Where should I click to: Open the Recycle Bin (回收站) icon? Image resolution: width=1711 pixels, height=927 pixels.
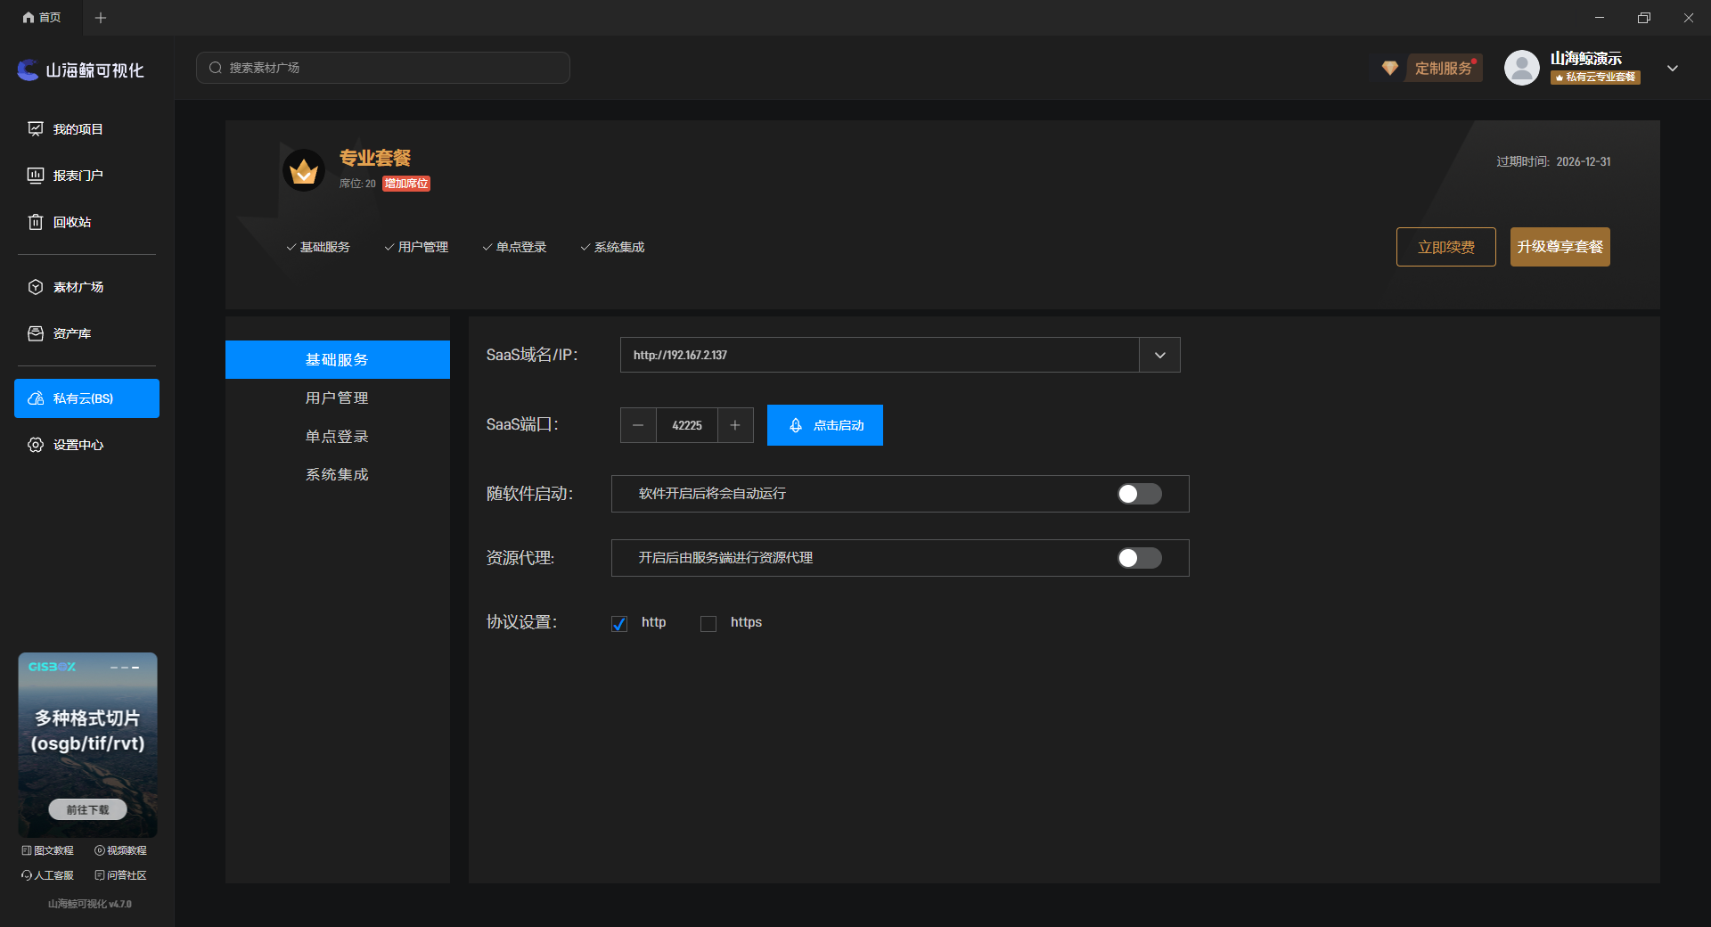(36, 222)
